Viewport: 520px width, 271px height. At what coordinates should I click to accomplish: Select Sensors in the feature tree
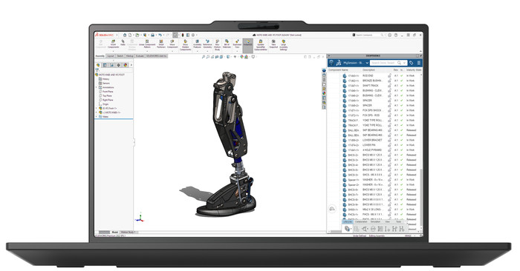(x=106, y=83)
